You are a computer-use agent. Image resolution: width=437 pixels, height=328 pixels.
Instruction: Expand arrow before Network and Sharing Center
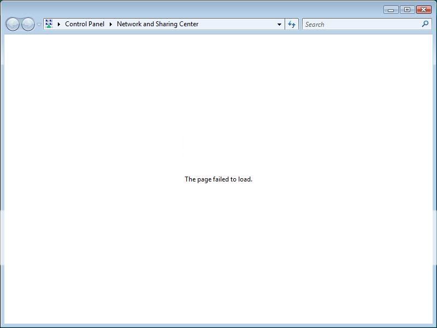(x=110, y=24)
